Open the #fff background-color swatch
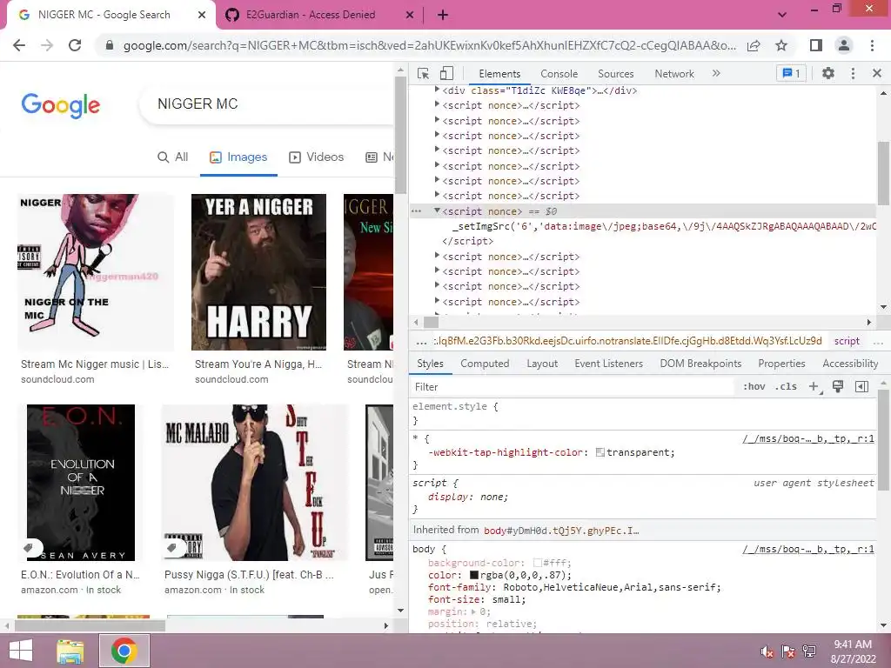Image resolution: width=891 pixels, height=668 pixels. click(537, 563)
